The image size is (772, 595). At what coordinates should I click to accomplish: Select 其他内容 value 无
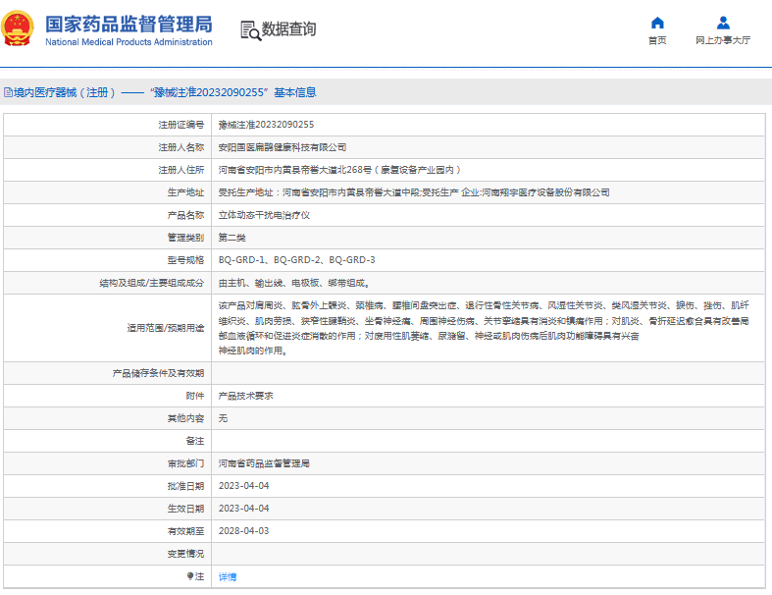223,418
